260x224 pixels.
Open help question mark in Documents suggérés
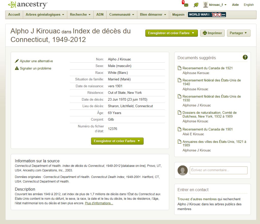click(x=245, y=57)
